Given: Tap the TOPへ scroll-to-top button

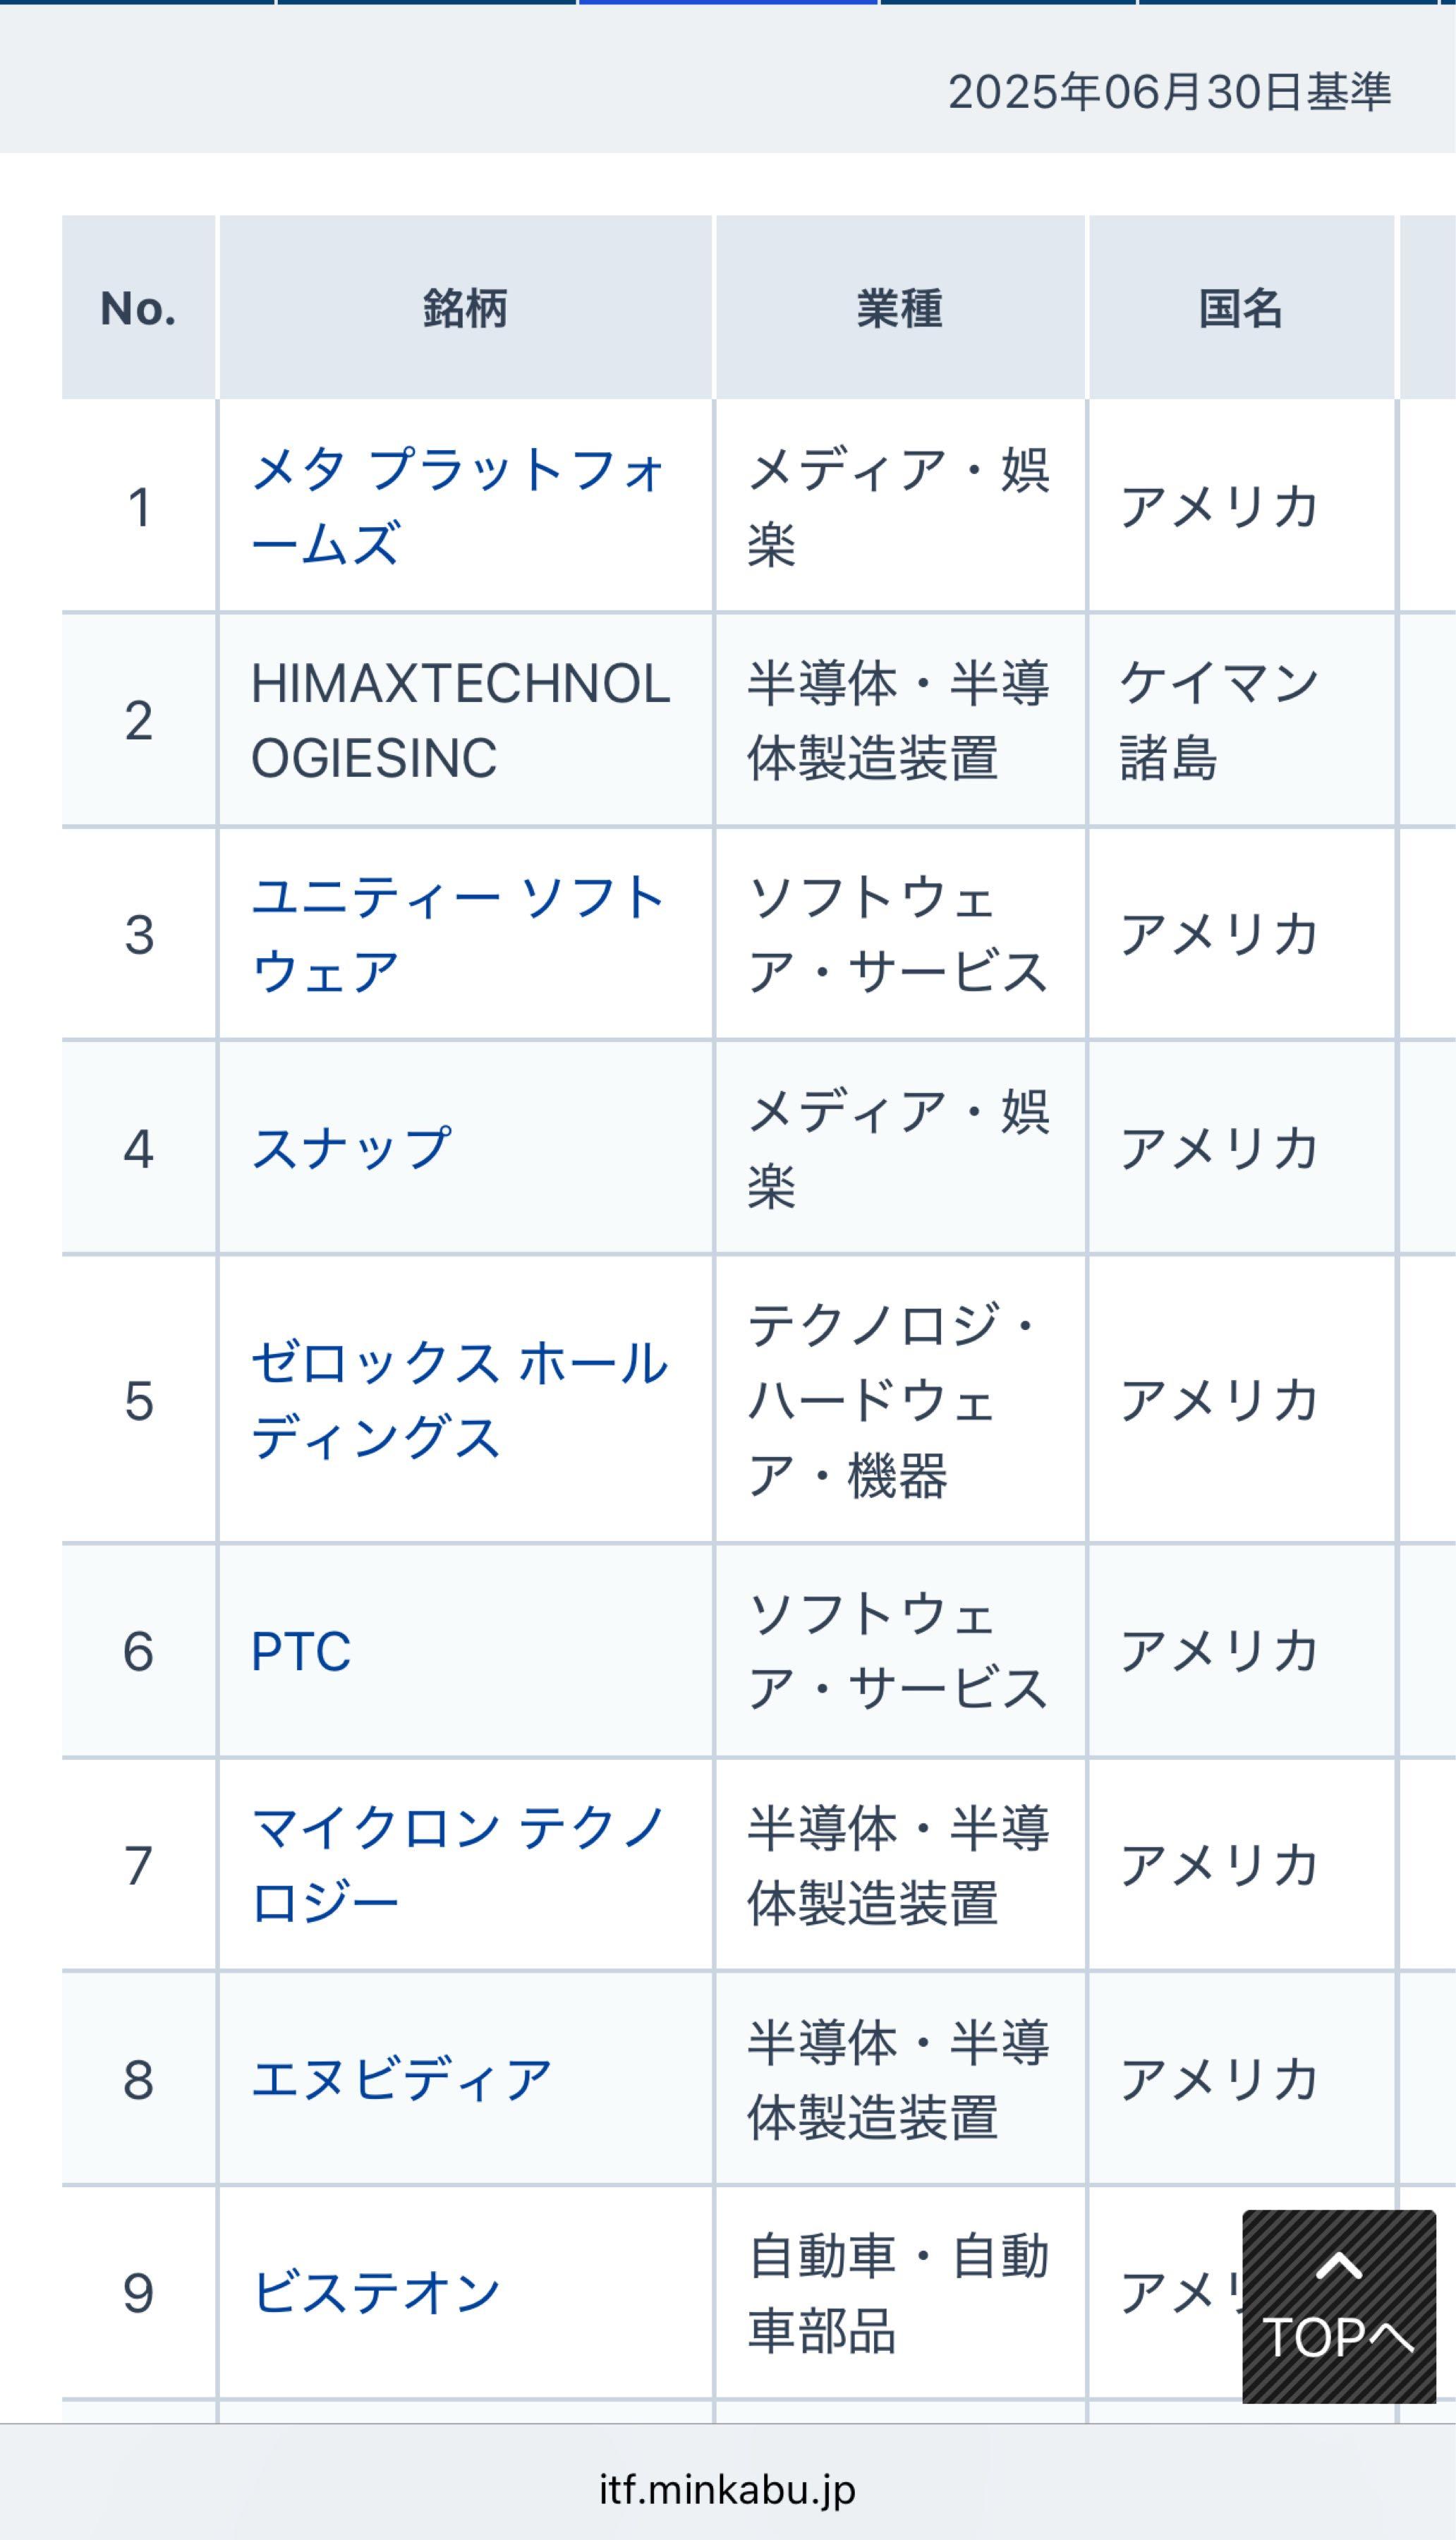Looking at the screenshot, I should coord(1338,2306).
